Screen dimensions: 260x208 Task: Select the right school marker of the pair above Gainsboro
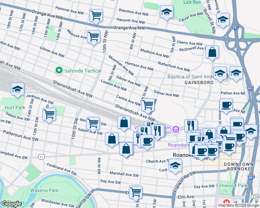(x=236, y=74)
